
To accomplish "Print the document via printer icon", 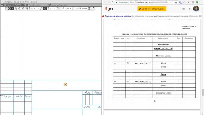I will click(184, 9).
